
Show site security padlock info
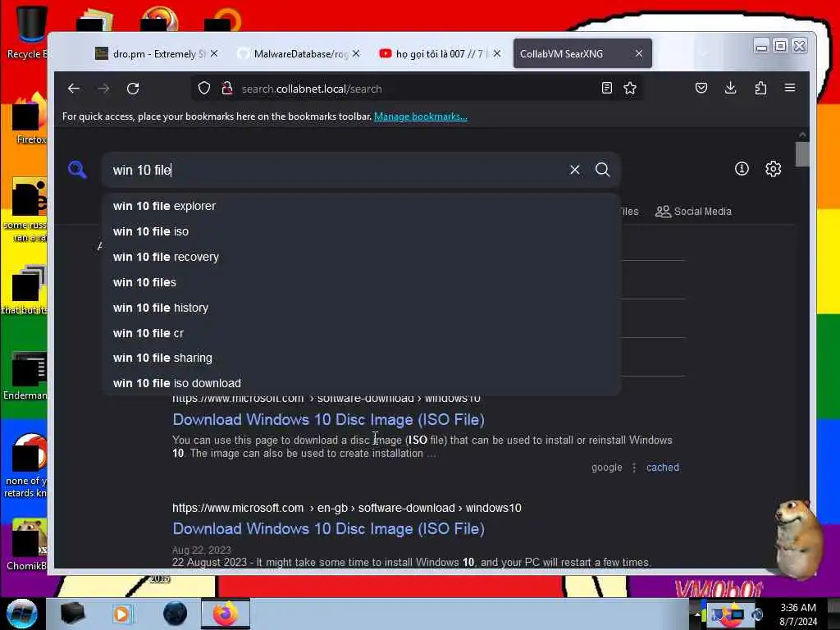(227, 89)
